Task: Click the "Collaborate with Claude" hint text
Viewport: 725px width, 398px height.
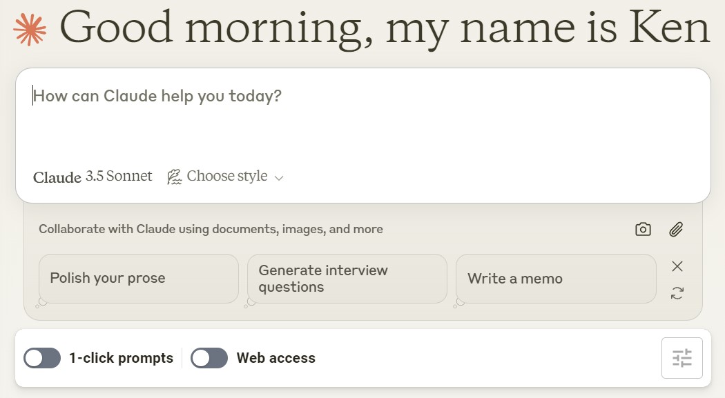Action: (211, 229)
